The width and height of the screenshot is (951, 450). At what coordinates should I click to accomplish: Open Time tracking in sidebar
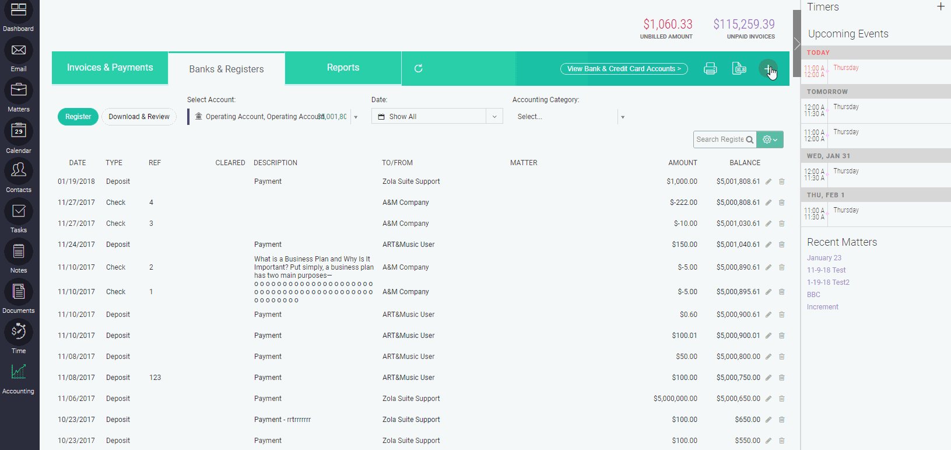pos(19,332)
